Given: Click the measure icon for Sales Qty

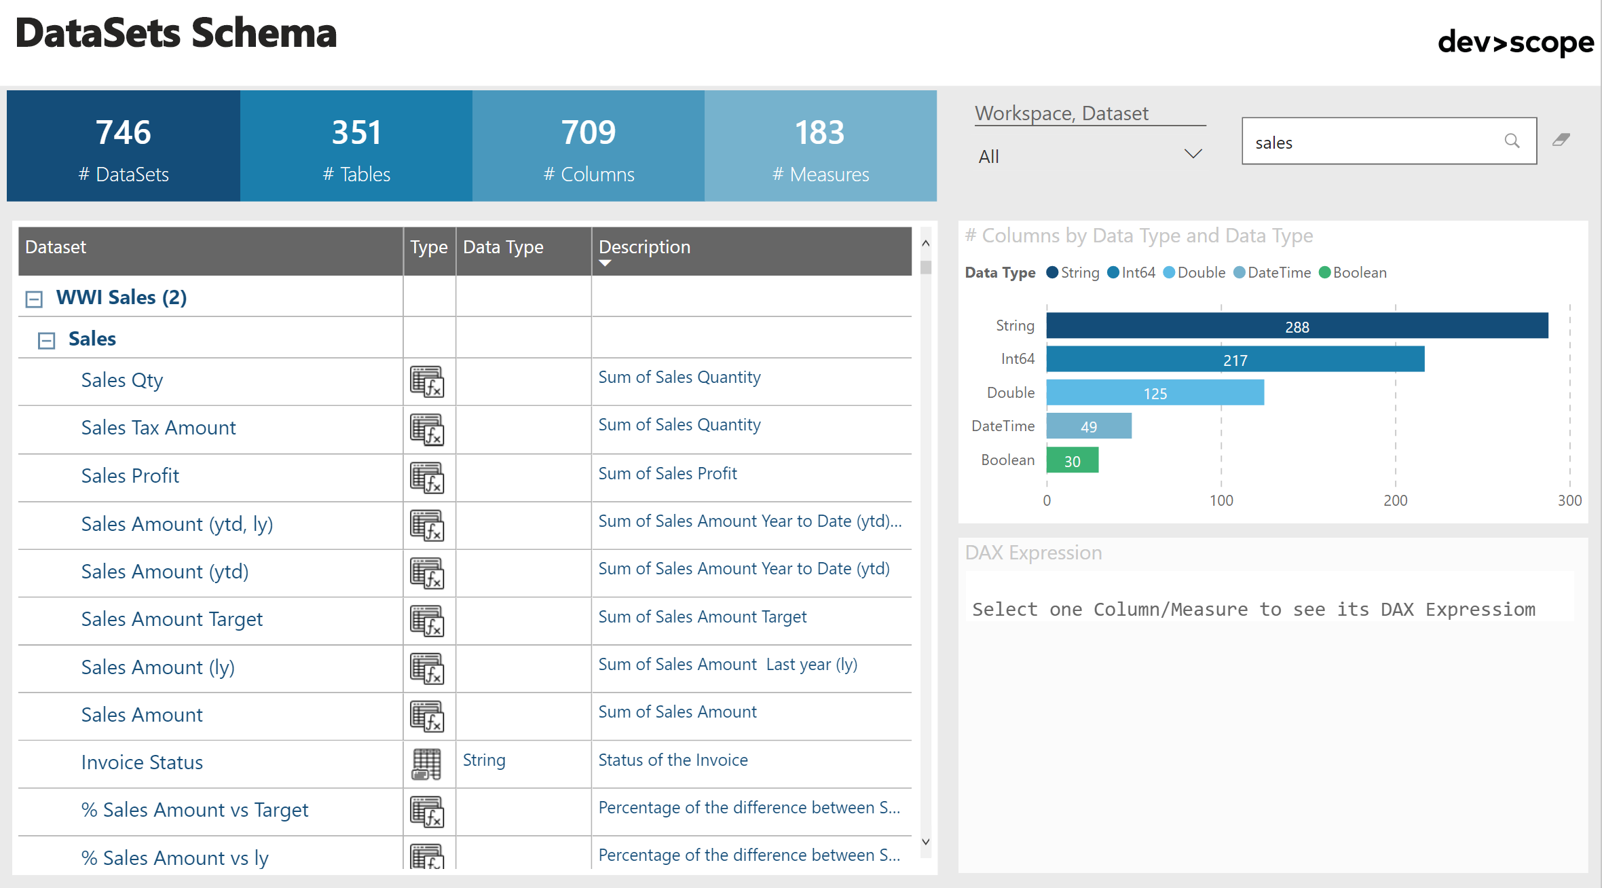Looking at the screenshot, I should click(427, 382).
